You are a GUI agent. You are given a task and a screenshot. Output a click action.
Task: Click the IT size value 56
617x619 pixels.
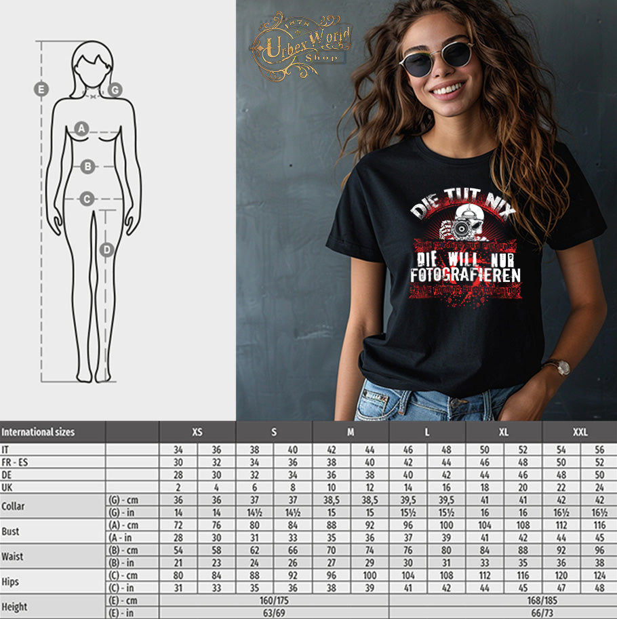point(599,450)
